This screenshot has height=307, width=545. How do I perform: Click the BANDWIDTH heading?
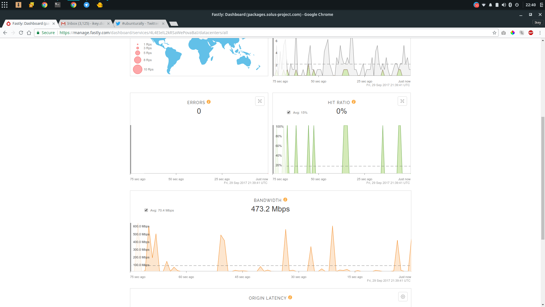click(268, 200)
